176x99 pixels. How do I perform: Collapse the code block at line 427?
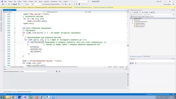coord(15,28)
